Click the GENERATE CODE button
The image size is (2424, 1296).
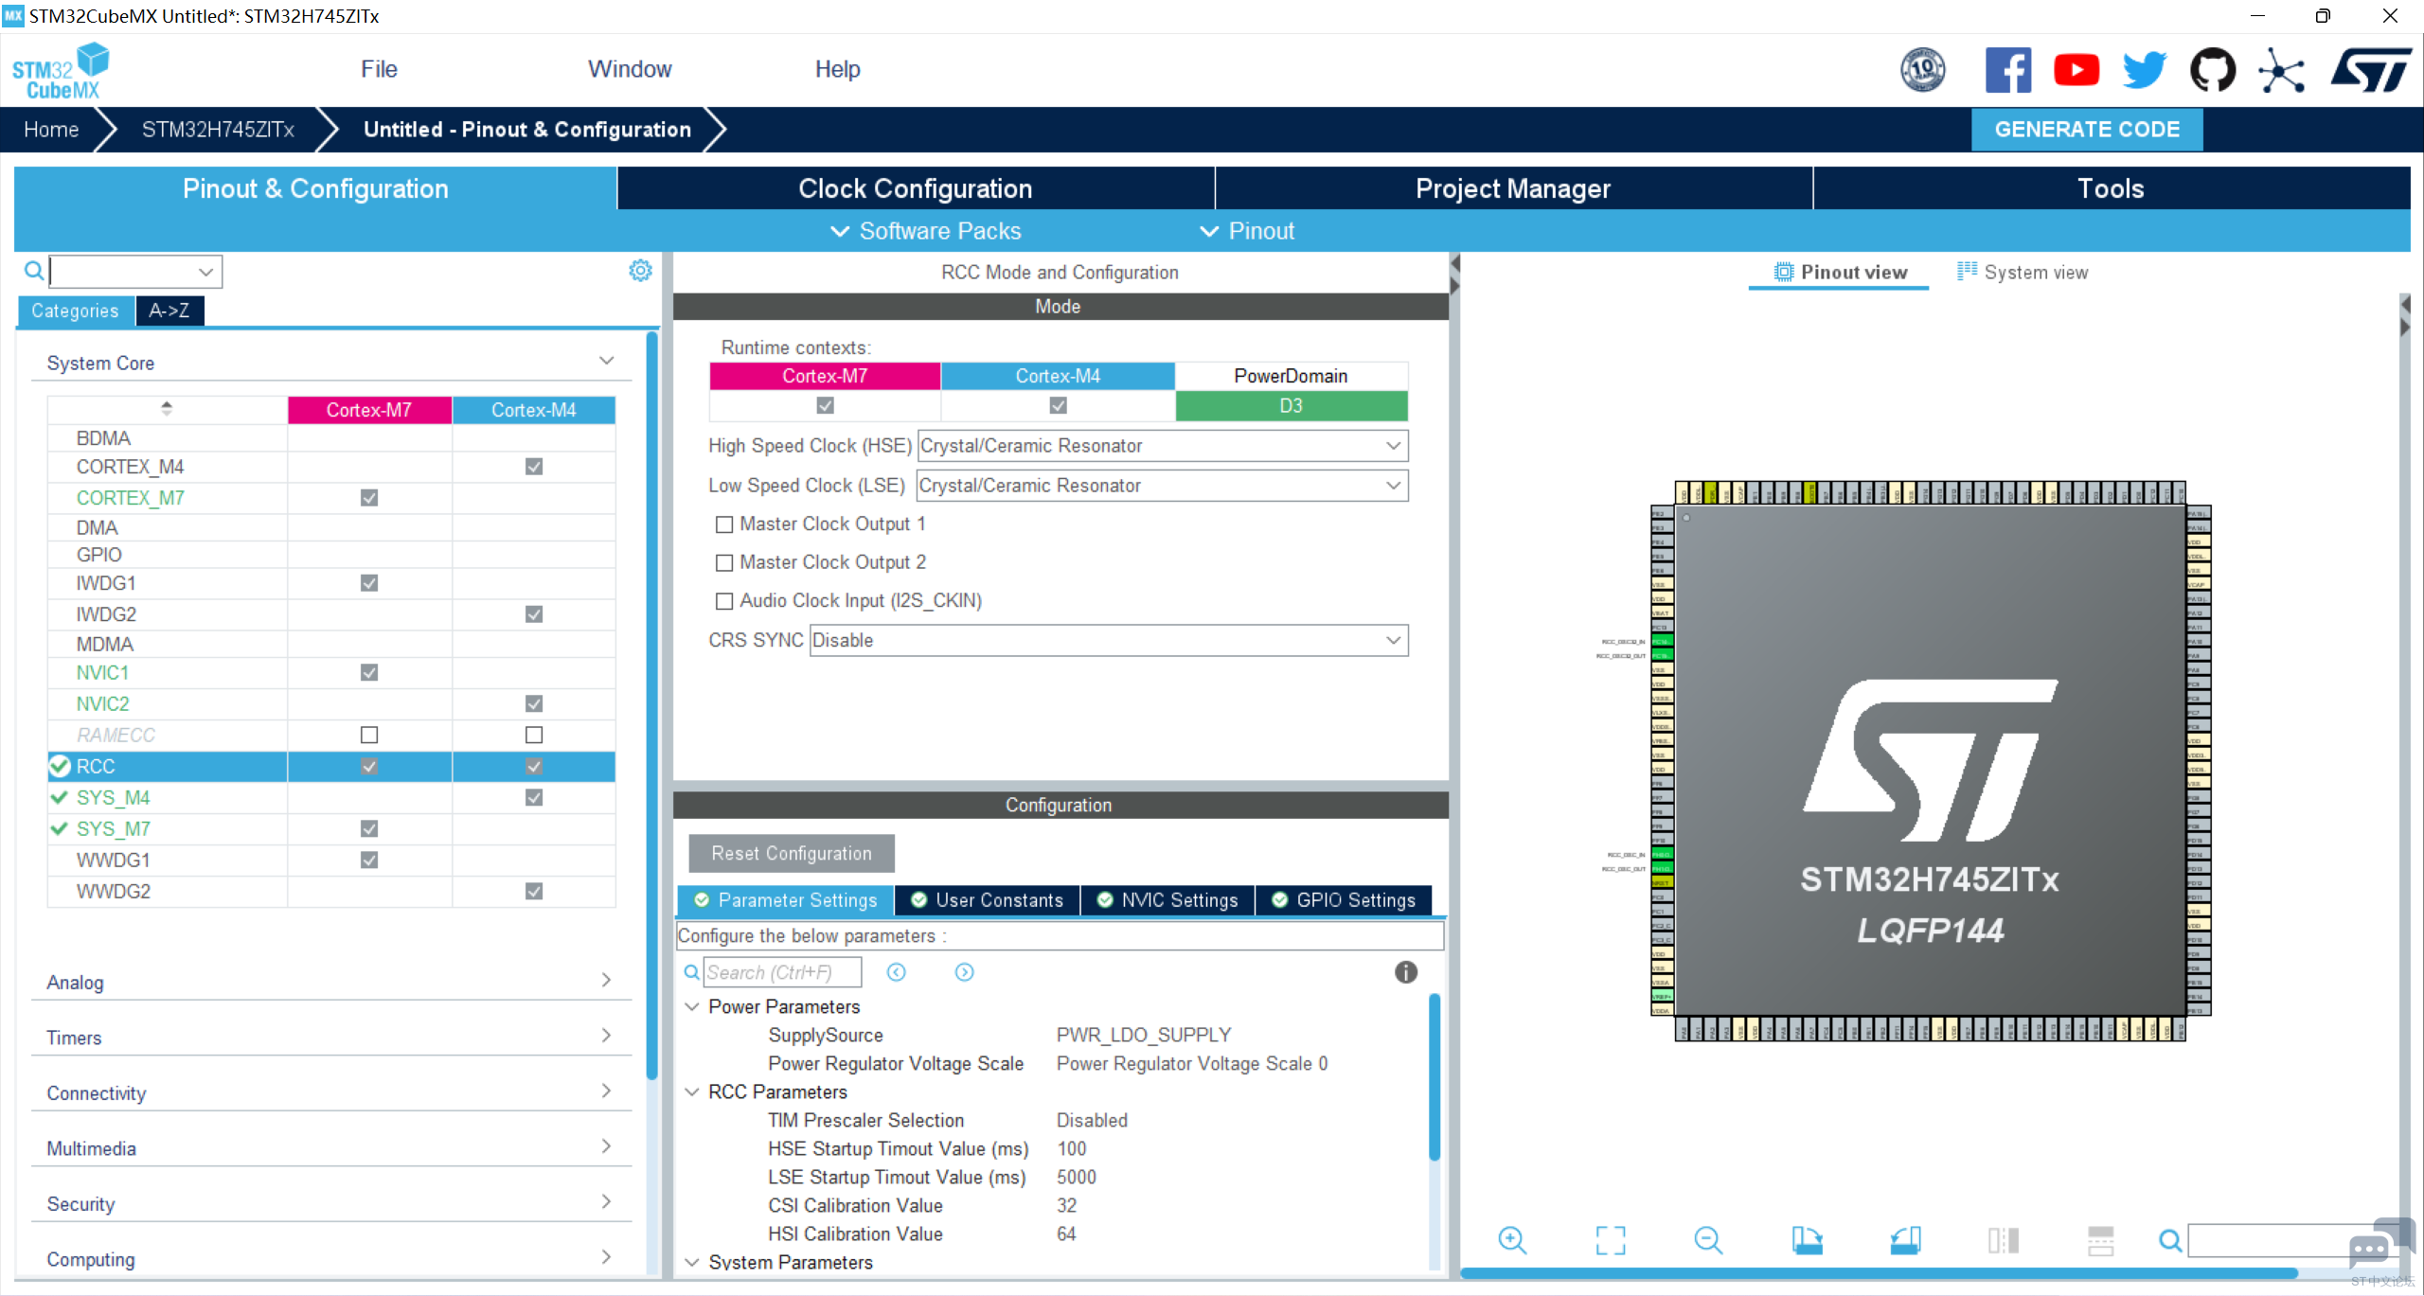[2087, 130]
